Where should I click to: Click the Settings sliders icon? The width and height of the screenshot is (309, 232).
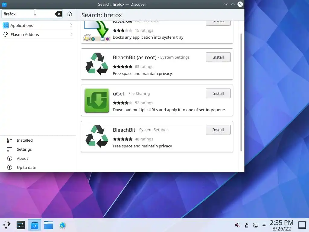(x=9, y=149)
